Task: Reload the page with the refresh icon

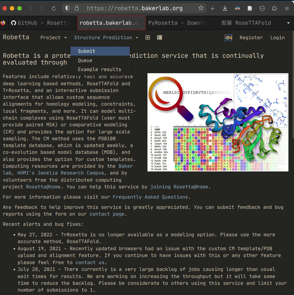Action: (x=54, y=8)
